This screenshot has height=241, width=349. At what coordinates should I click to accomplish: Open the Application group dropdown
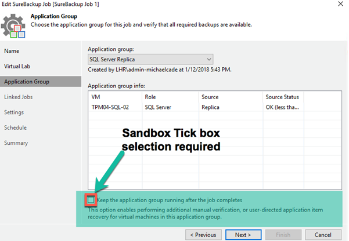[150, 59]
